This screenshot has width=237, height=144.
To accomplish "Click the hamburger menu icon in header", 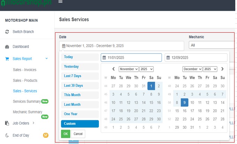I will click(60, 2).
